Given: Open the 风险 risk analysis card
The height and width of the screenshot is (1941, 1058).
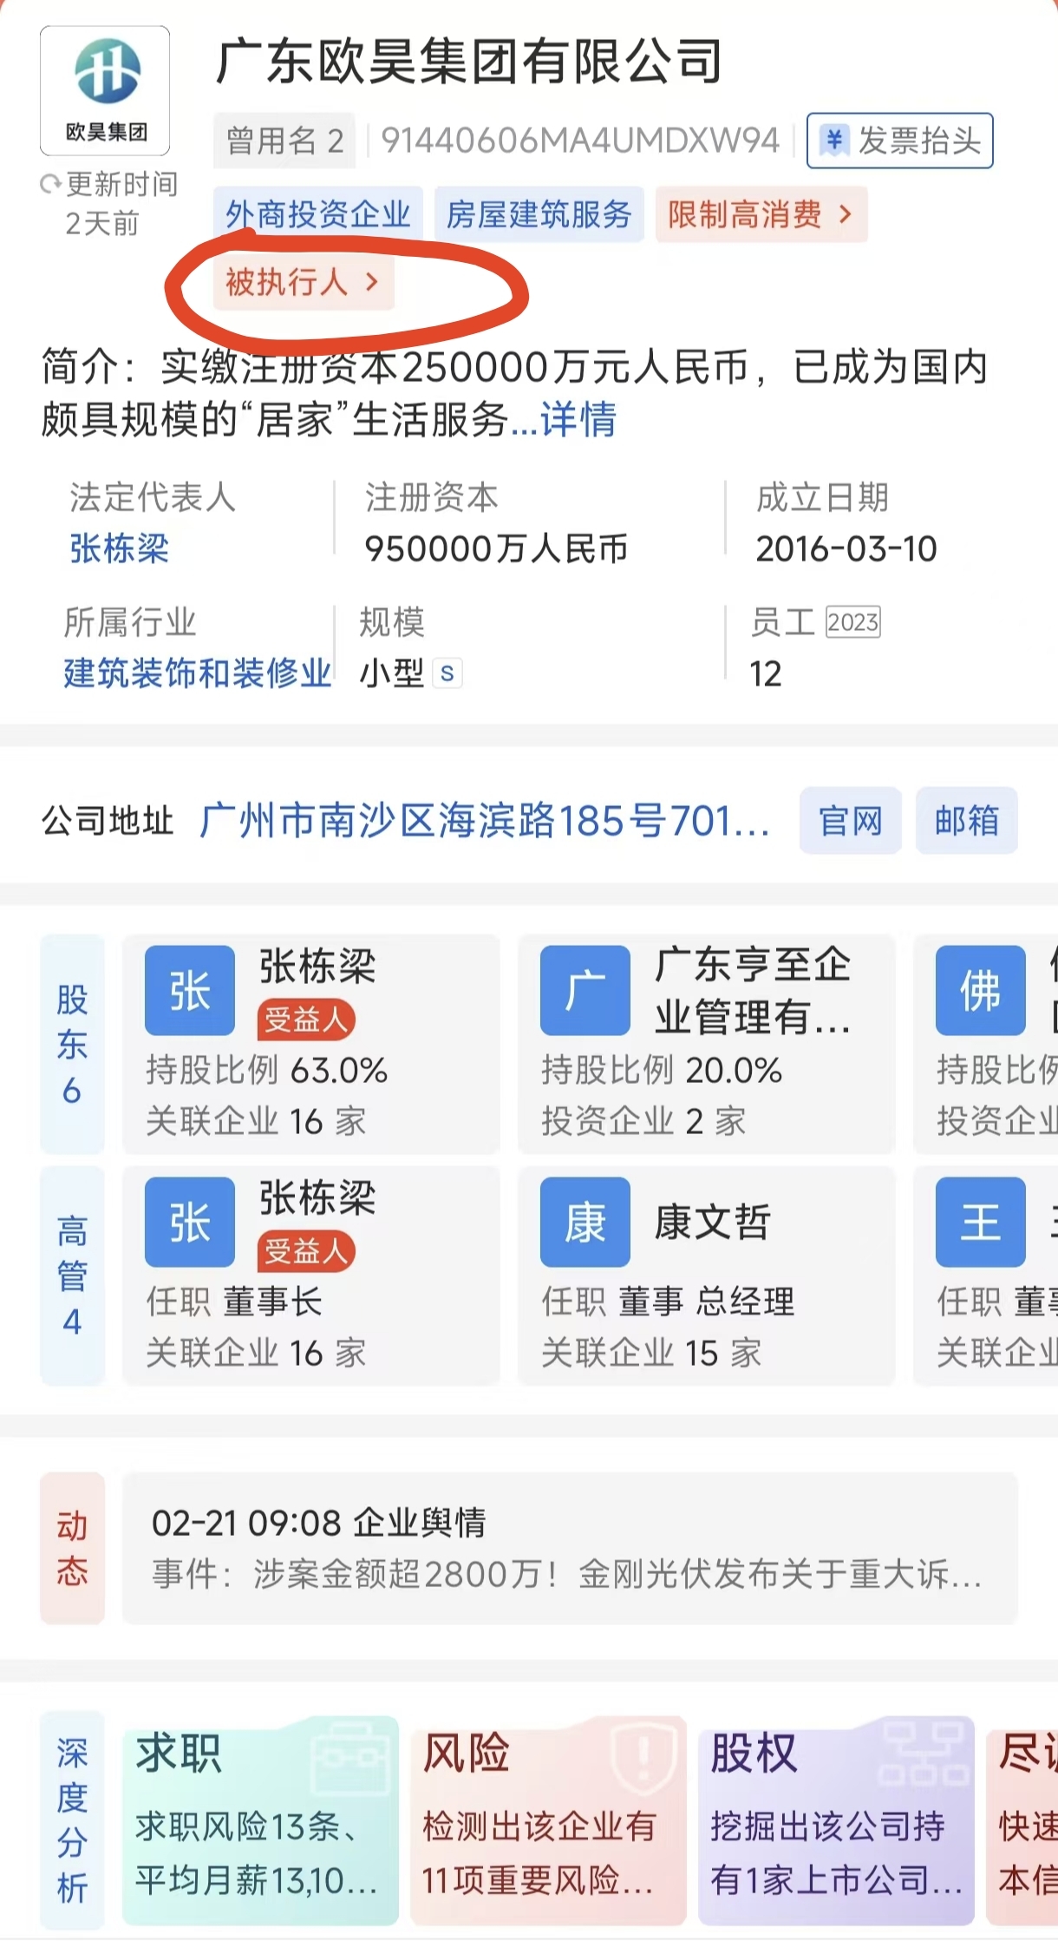Looking at the screenshot, I should (x=548, y=1820).
